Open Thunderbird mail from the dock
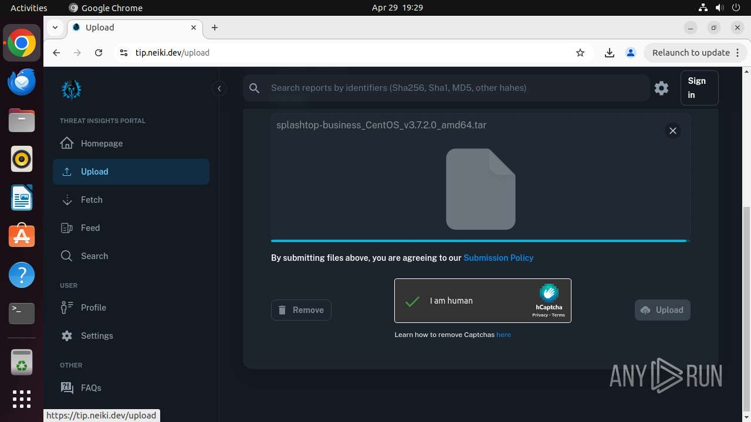 coord(22,81)
